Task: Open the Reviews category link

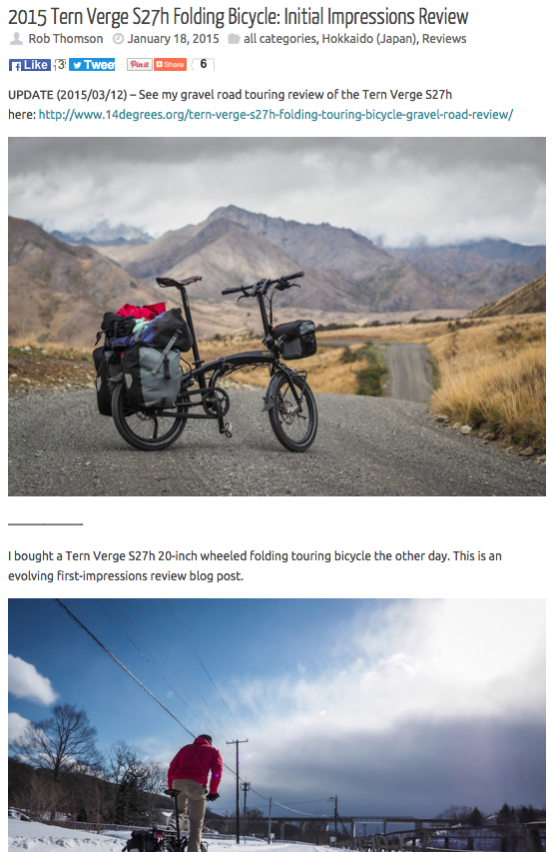Action: (x=444, y=39)
